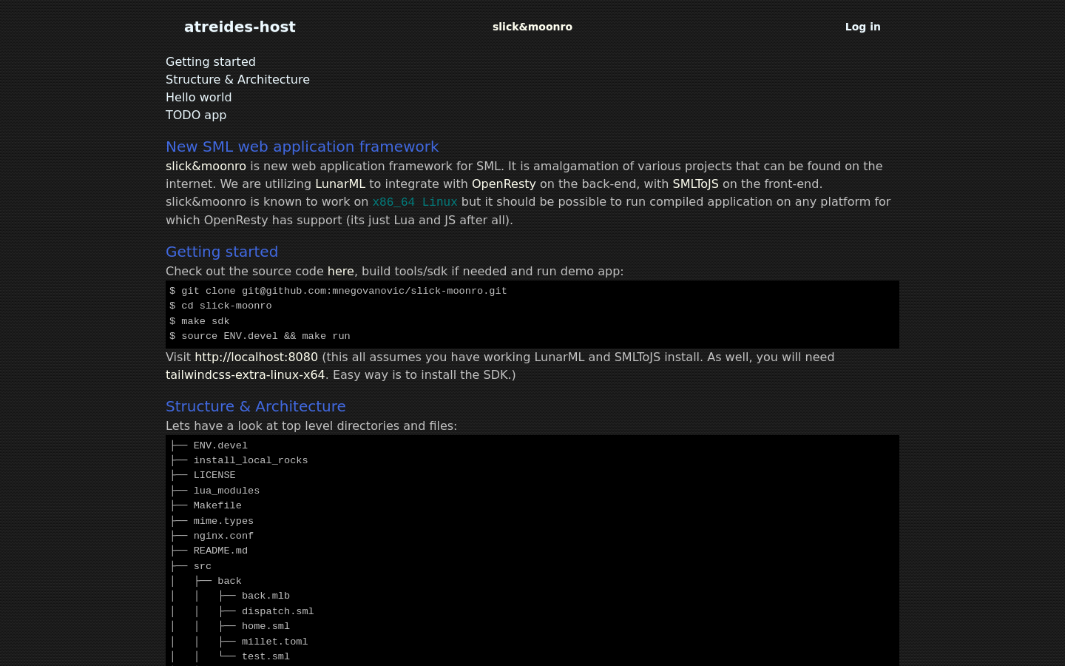Select the 'New SML web application framework' heading
This screenshot has height=666, width=1065.
[x=302, y=147]
